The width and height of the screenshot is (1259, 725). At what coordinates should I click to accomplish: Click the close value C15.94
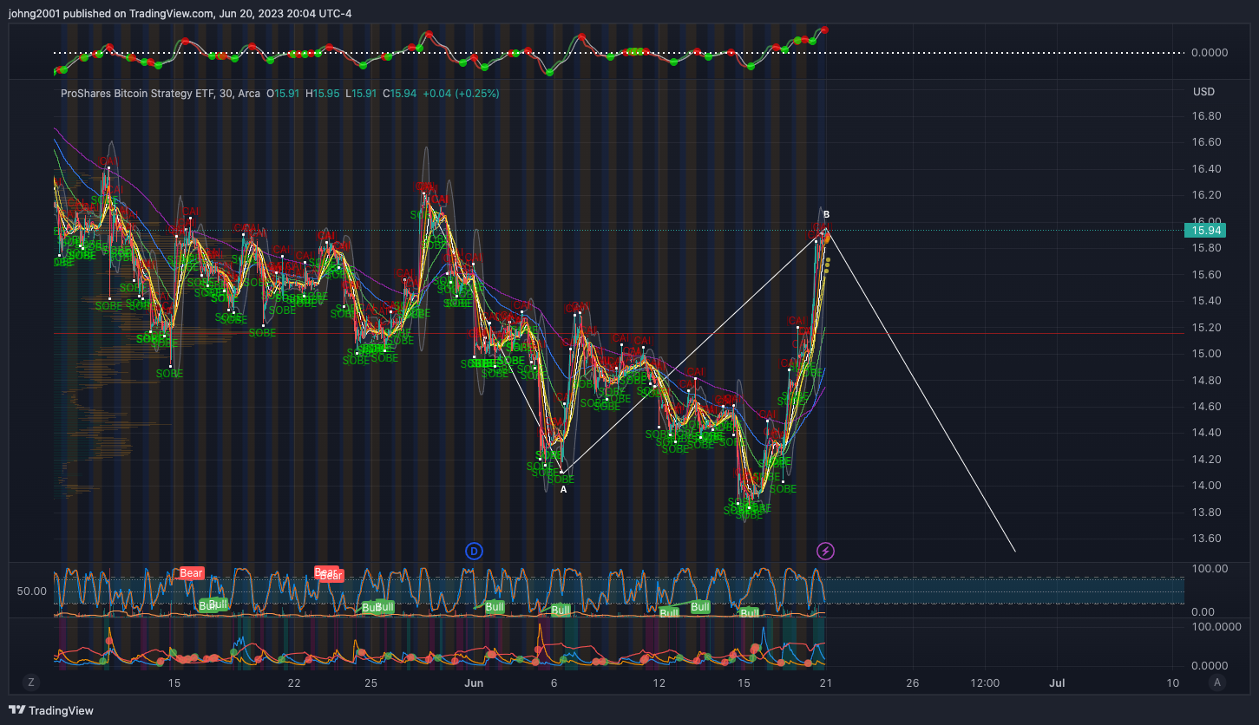399,94
